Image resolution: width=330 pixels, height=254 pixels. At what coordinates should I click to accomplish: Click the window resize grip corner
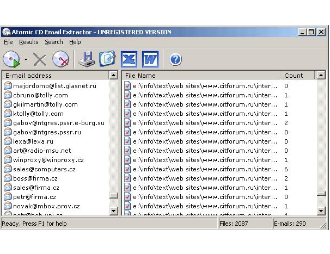pos(323,225)
